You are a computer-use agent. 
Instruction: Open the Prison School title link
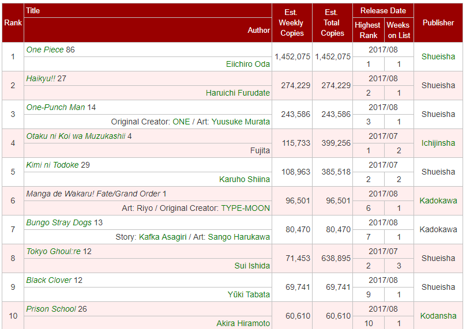[51, 309]
